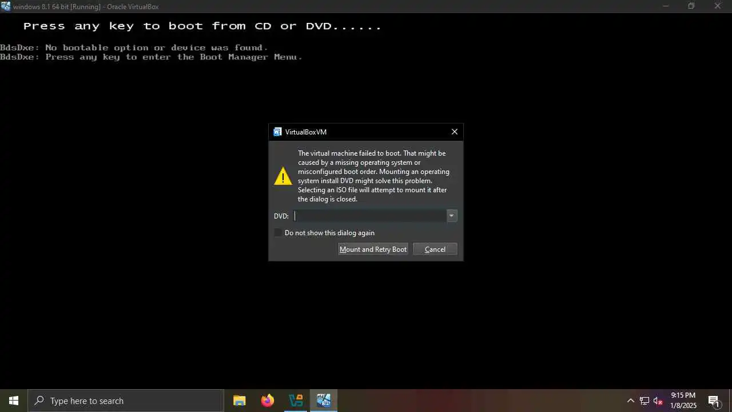
Task: Click the 'DVD:' label
Action: click(281, 216)
